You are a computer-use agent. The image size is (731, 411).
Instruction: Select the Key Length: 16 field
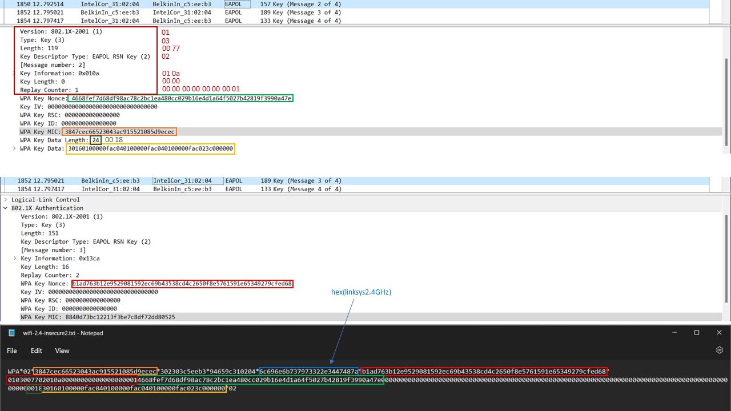[x=45, y=267]
